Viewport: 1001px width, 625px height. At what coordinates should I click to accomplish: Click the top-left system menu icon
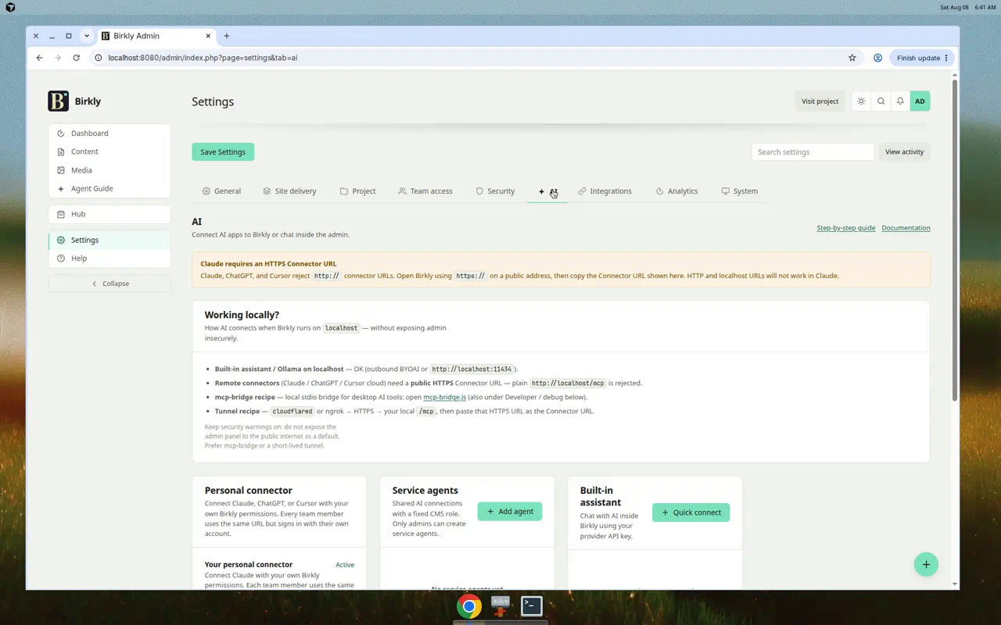10,7
